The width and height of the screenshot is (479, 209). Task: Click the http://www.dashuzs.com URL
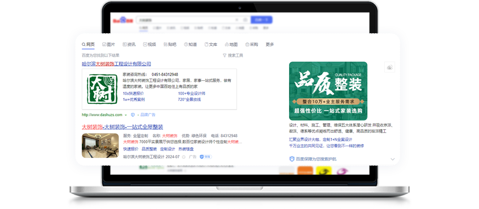(x=102, y=115)
